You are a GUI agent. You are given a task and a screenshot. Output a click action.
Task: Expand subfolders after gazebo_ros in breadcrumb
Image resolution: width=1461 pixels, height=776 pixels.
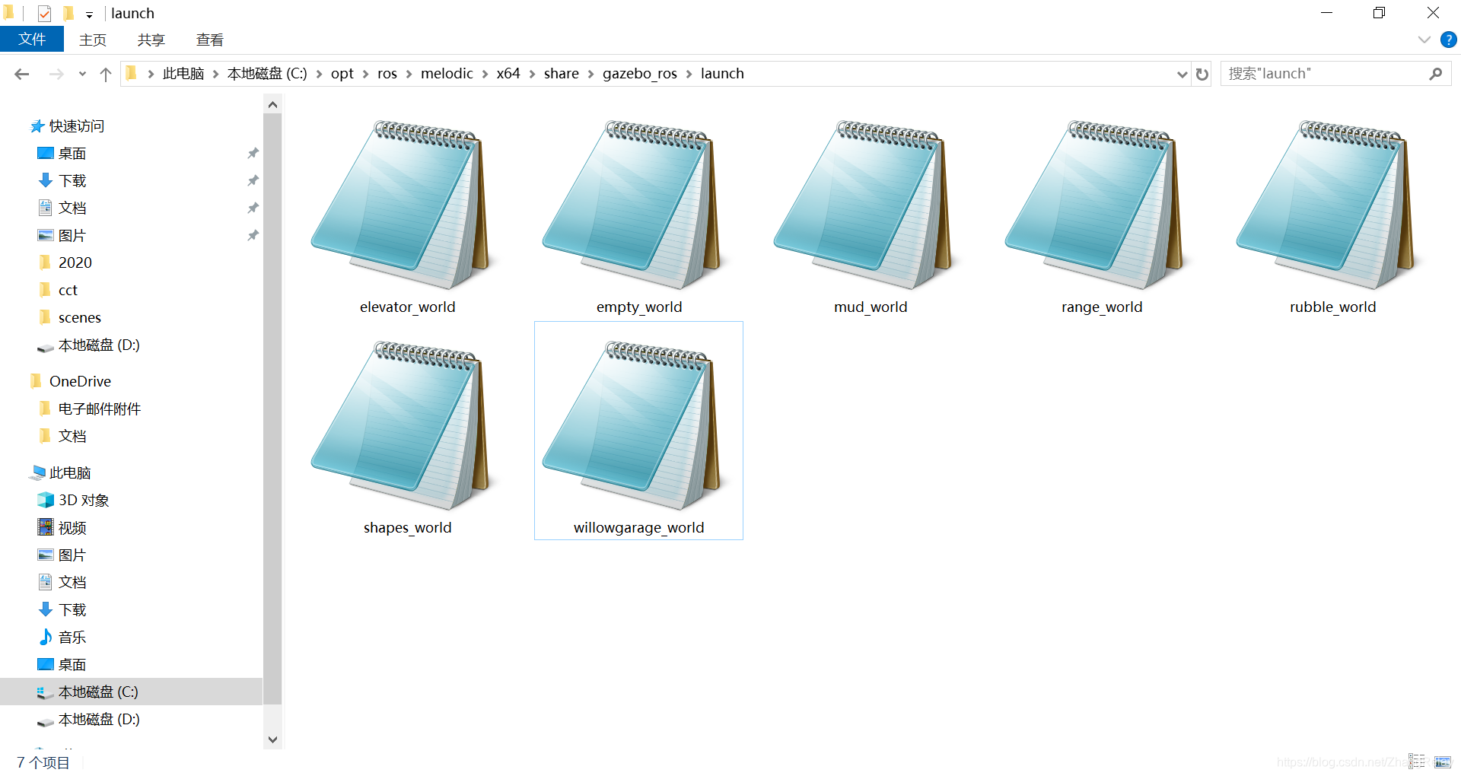point(689,74)
